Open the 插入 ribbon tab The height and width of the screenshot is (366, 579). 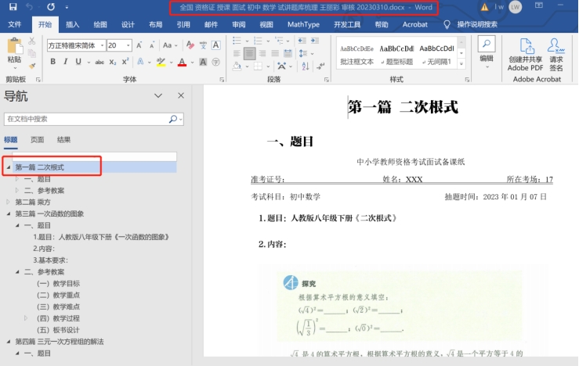point(72,24)
